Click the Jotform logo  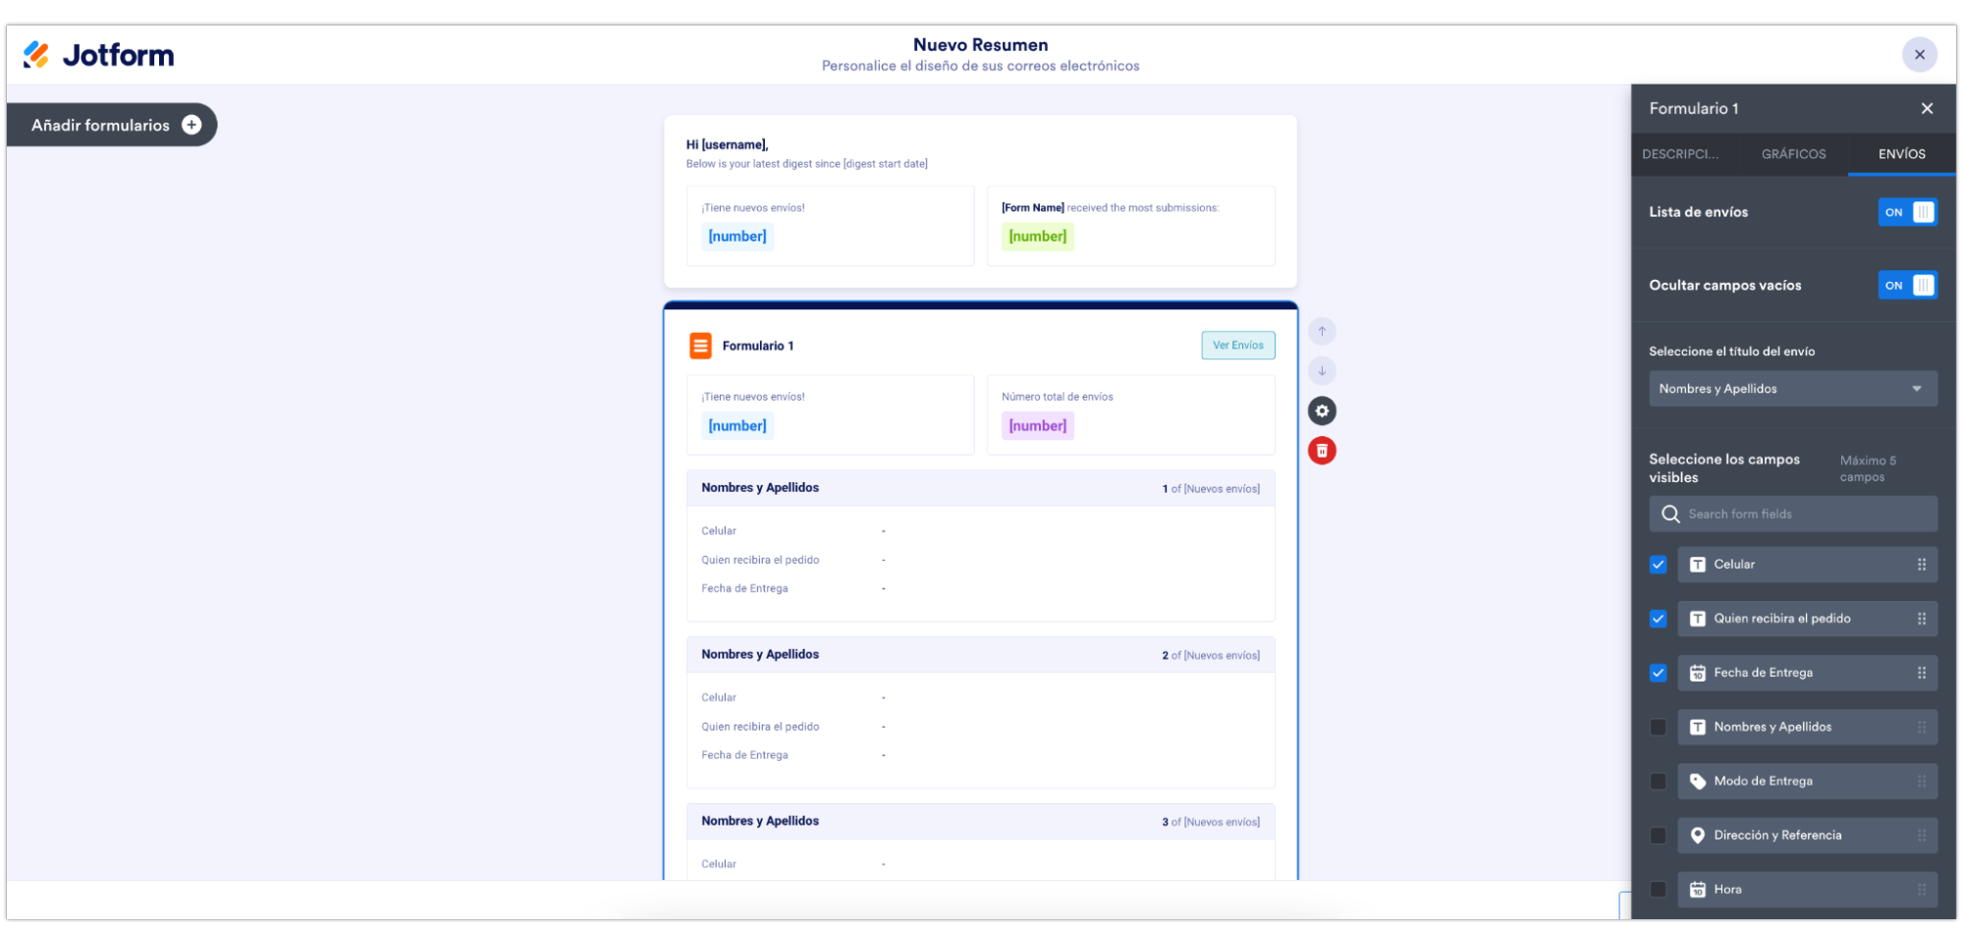(x=98, y=55)
